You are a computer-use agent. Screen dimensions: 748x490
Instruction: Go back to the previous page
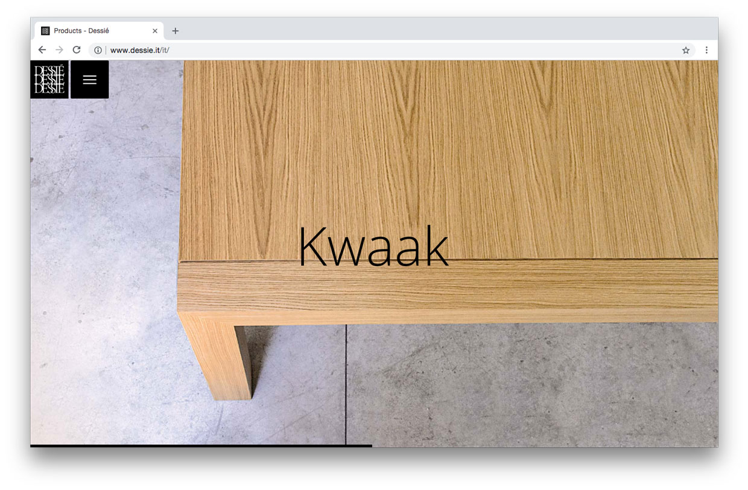point(42,50)
